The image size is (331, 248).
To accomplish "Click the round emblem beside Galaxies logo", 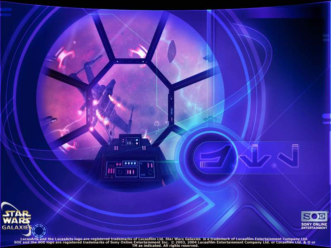I will [39, 230].
